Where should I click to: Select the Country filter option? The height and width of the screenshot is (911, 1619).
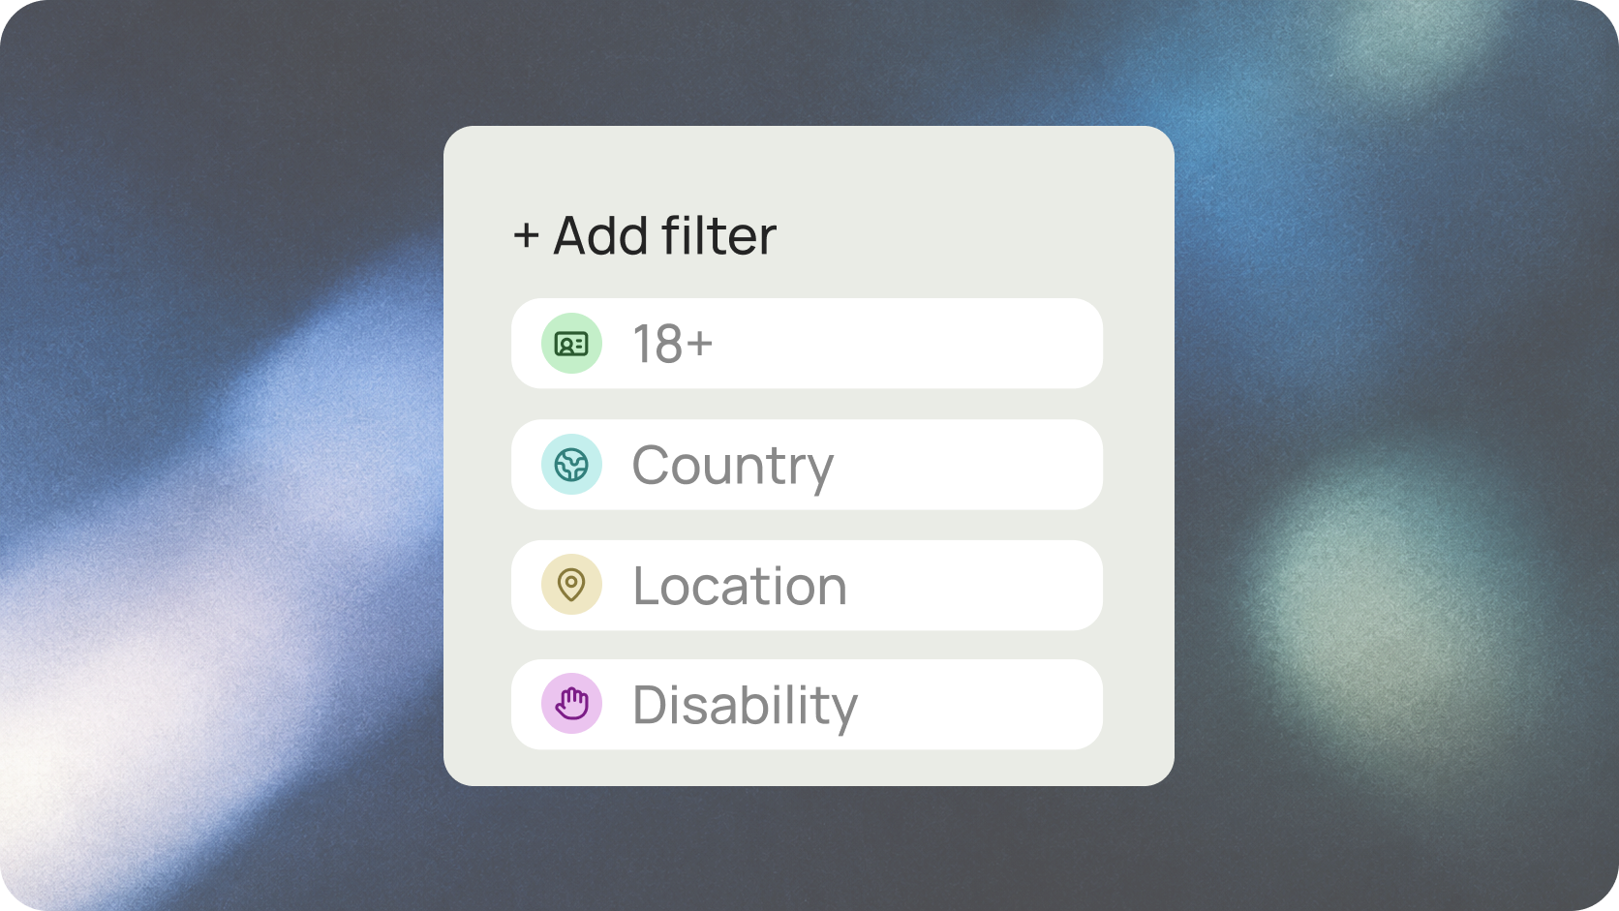click(807, 465)
